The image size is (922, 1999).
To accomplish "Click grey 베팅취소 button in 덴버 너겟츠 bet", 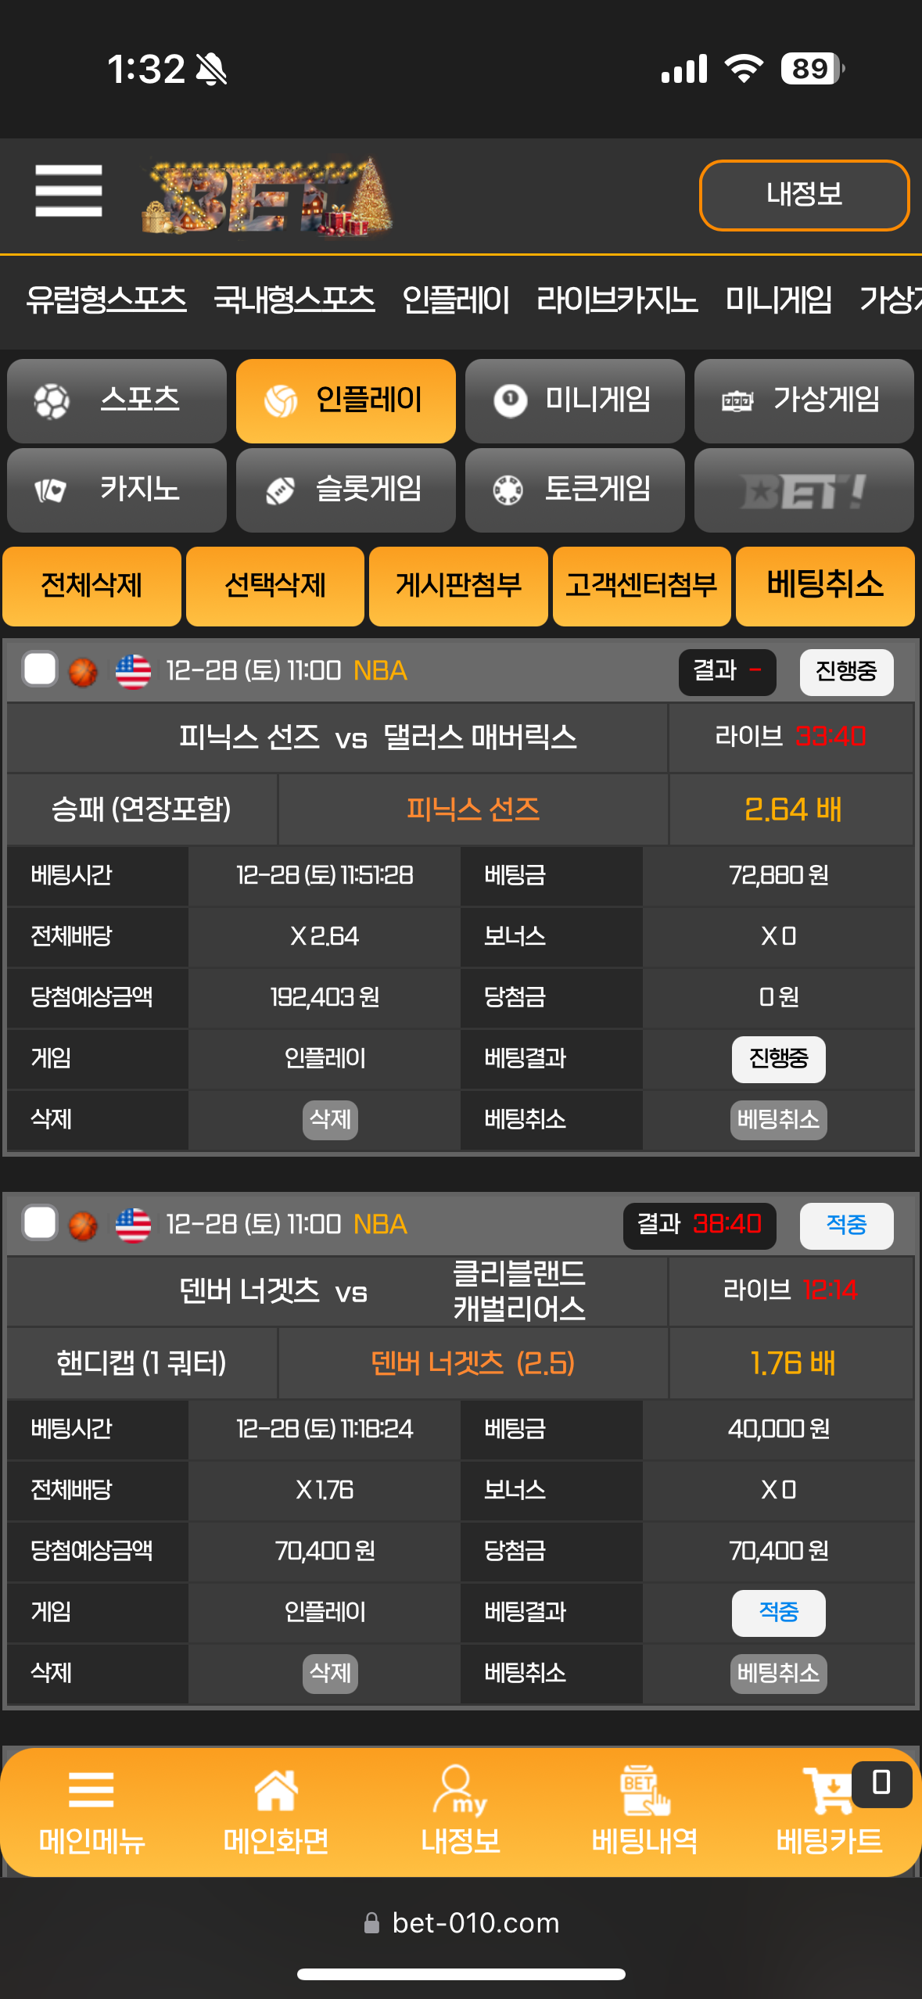I will pyautogui.click(x=778, y=1674).
